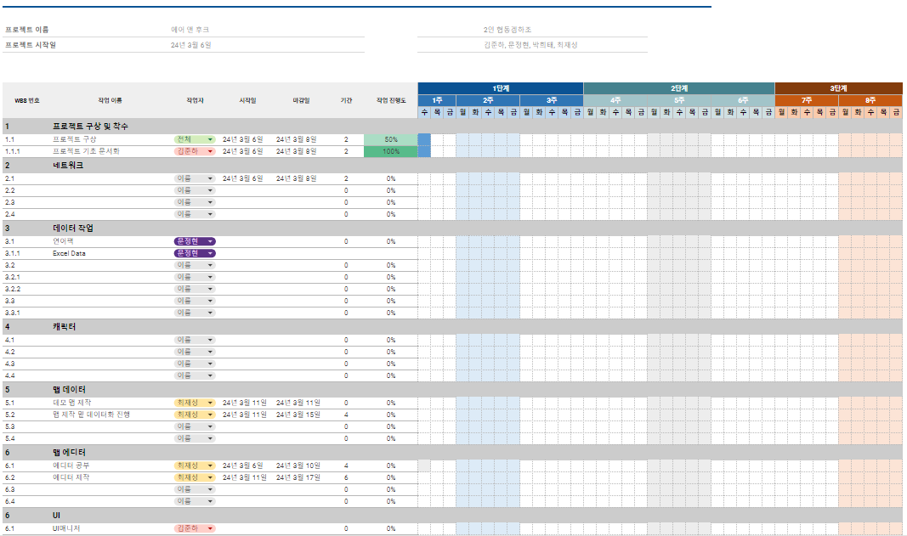Click the 4주 week header
Screen dimensions: 907x536
(615, 100)
